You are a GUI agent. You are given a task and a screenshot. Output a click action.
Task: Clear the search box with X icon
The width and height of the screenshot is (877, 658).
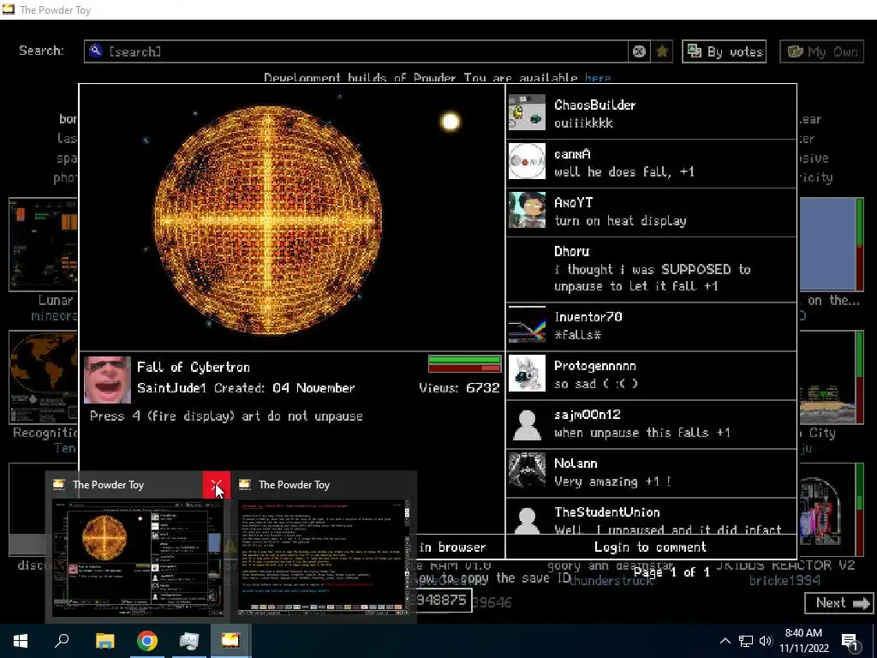click(x=639, y=51)
